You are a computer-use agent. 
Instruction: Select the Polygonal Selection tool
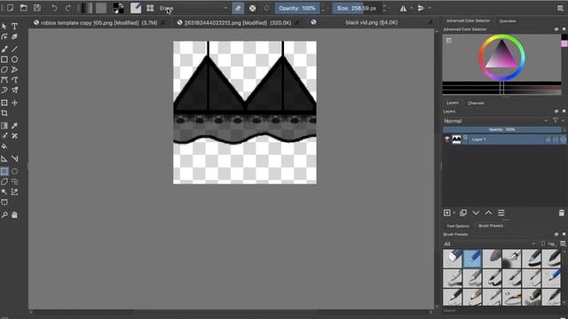(x=4, y=182)
